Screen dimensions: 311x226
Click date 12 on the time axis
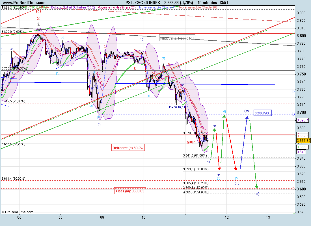[226, 217]
